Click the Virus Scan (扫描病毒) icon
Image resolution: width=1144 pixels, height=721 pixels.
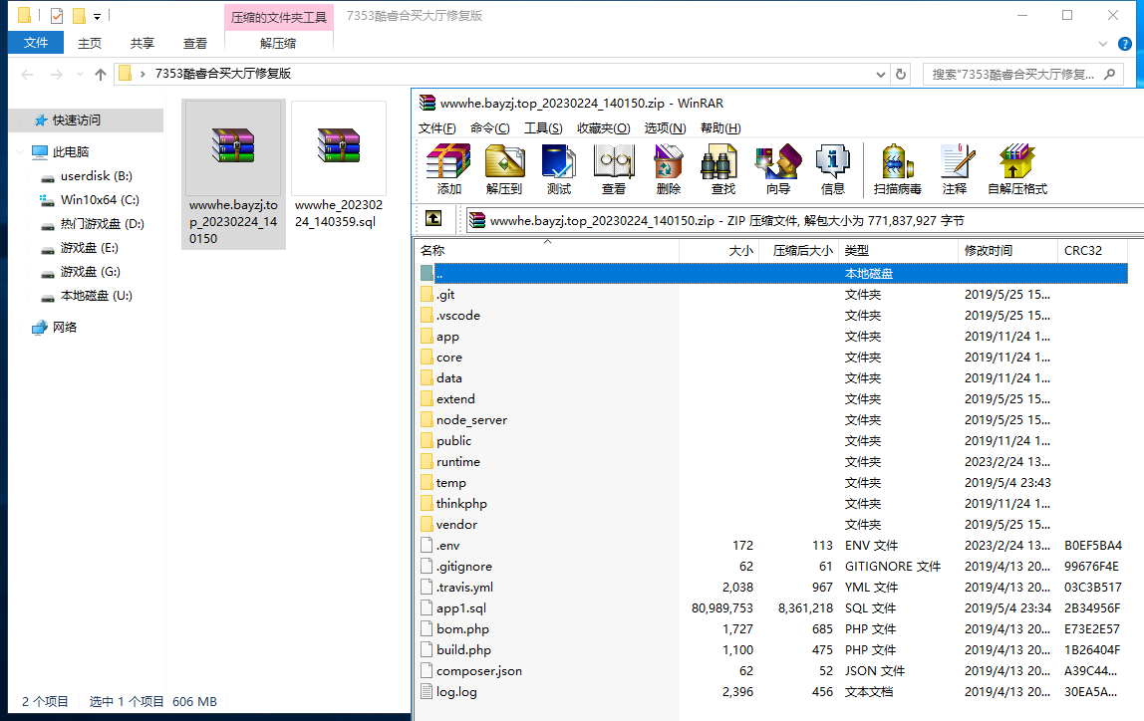pos(897,167)
